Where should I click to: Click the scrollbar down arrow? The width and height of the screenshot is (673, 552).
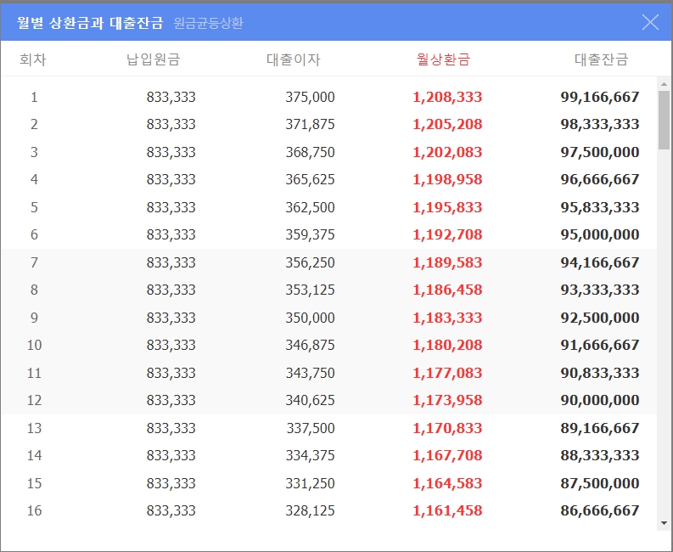pos(664,523)
